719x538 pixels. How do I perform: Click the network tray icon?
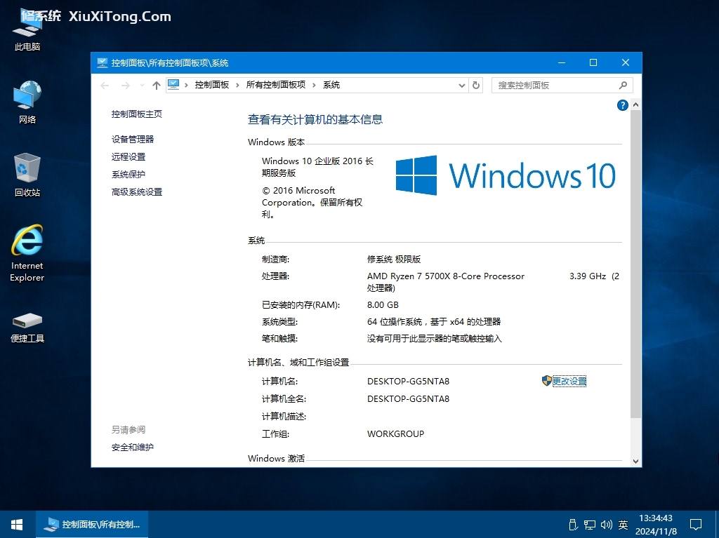(589, 525)
